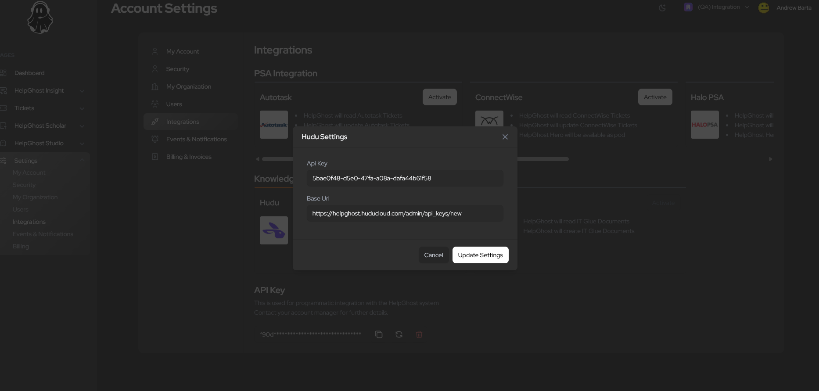Cancel the Hudu Settings dialog
Screen dimensions: 819x391
click(433, 255)
